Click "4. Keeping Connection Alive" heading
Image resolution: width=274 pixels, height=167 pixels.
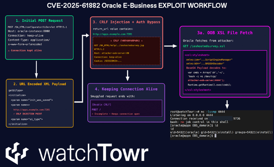pos(126,89)
